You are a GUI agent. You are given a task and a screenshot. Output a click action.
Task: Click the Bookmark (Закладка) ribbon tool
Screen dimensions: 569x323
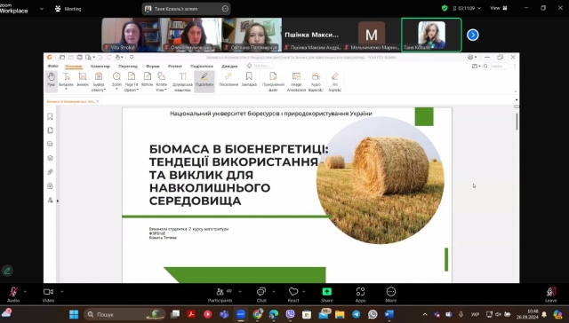click(x=249, y=80)
